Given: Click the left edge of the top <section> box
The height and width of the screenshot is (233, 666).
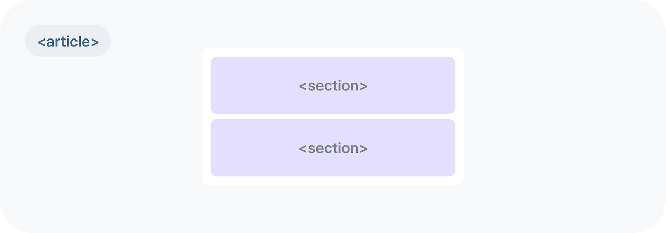Looking at the screenshot, I should [211, 85].
